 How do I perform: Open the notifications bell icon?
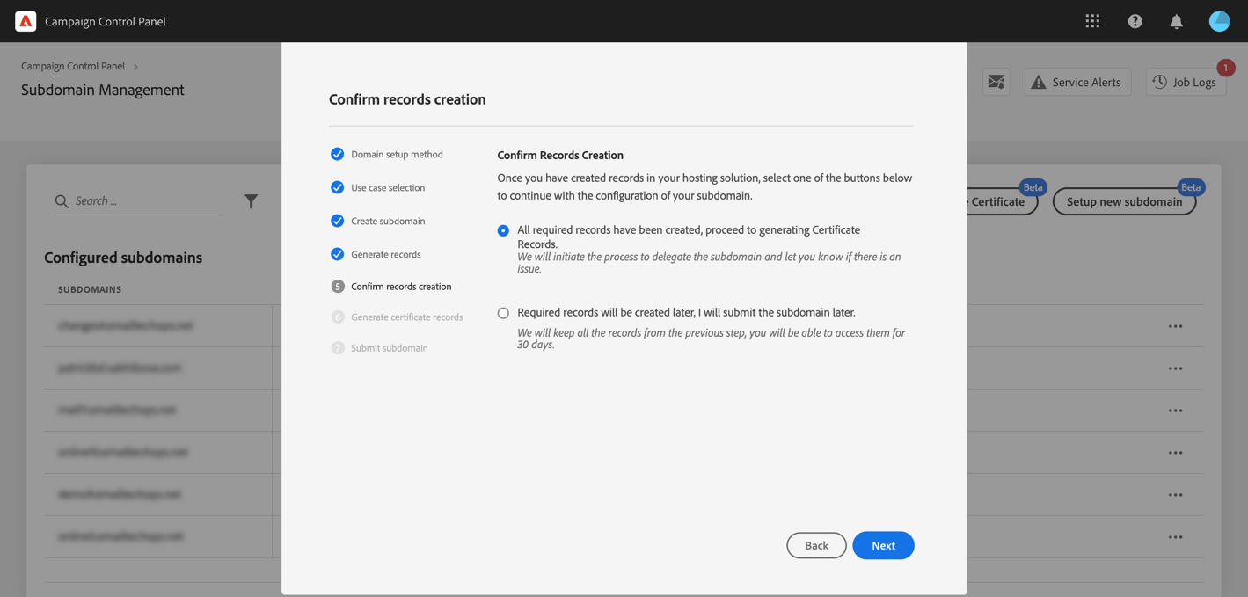pos(1176,21)
